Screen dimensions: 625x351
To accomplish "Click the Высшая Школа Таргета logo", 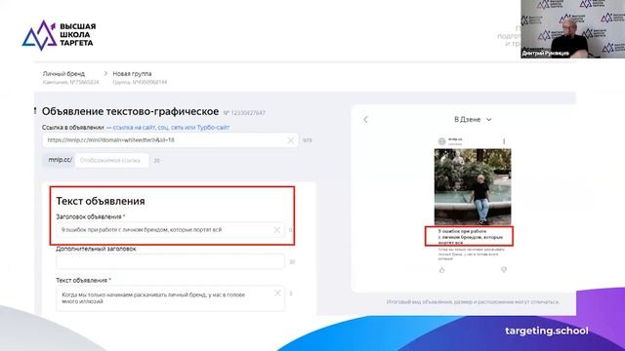I will tap(59, 35).
